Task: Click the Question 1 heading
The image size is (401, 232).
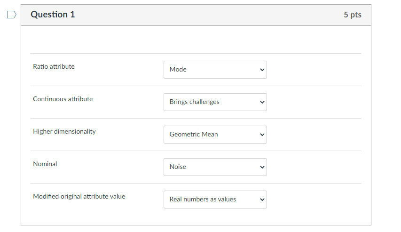Action: pos(53,15)
